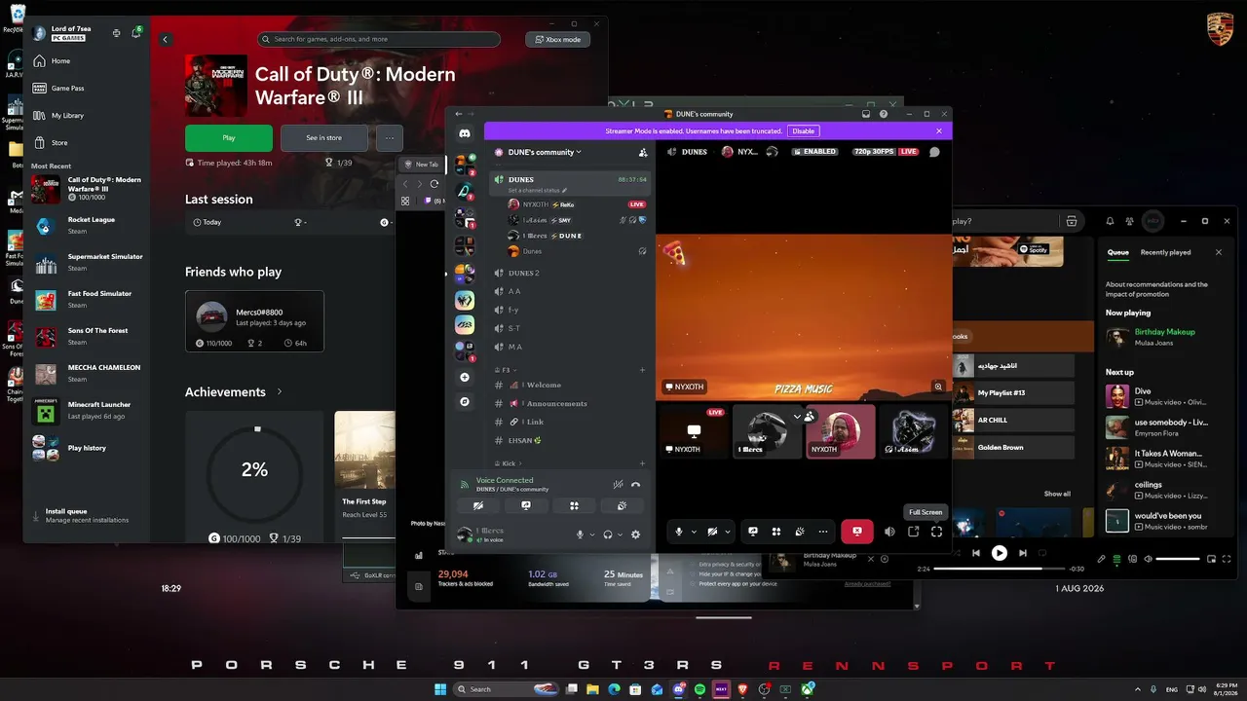Show chat bubble icon in Discord call header
The width and height of the screenshot is (1247, 701).
(x=934, y=152)
